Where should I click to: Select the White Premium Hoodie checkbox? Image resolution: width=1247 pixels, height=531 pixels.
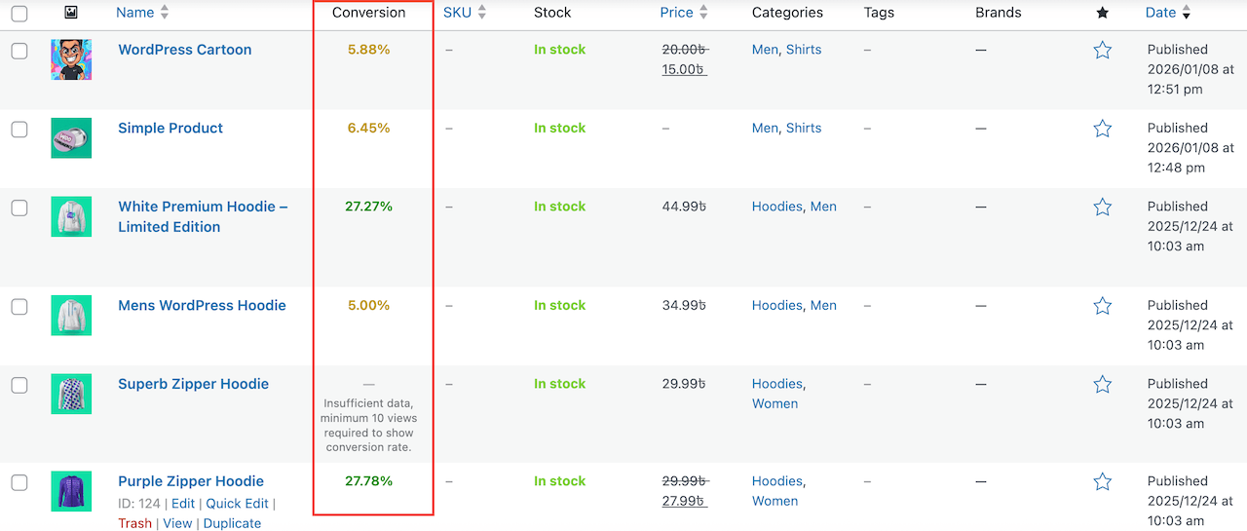pyautogui.click(x=19, y=208)
